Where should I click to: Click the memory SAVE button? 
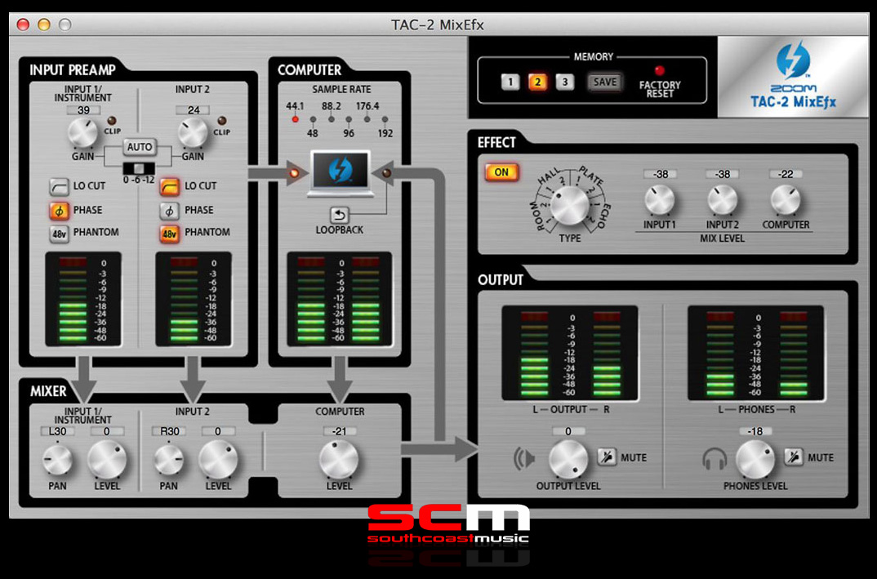click(x=604, y=82)
